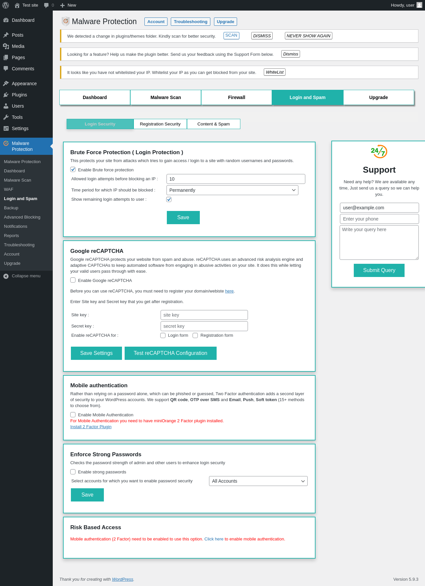The height and width of the screenshot is (586, 425).
Task: Click the 'Click here' mobile authentication link
Action: click(214, 539)
